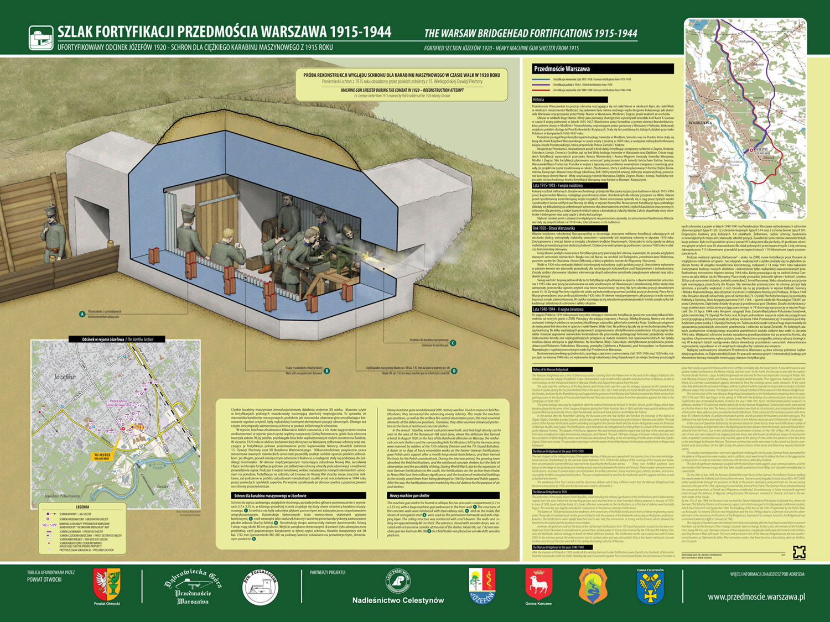Click the Historia section heading
Viewport: 830px width, 622px height.
570,100
